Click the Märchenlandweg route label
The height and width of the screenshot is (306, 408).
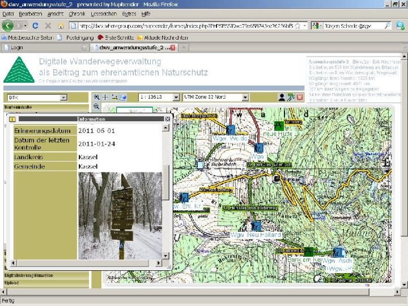(x=216, y=190)
